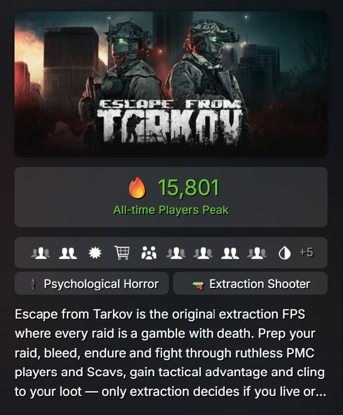343x415 pixels.
Task: Expand the +5 more features indicator
Action: point(306,253)
